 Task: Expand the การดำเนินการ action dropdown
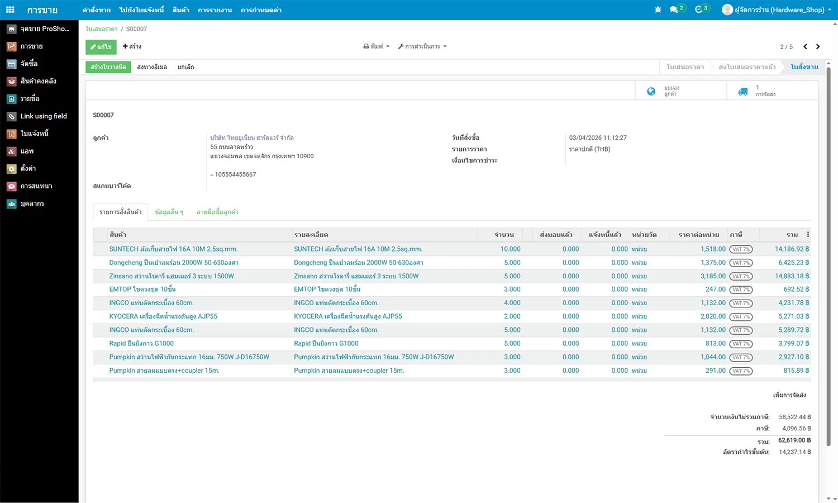[422, 46]
